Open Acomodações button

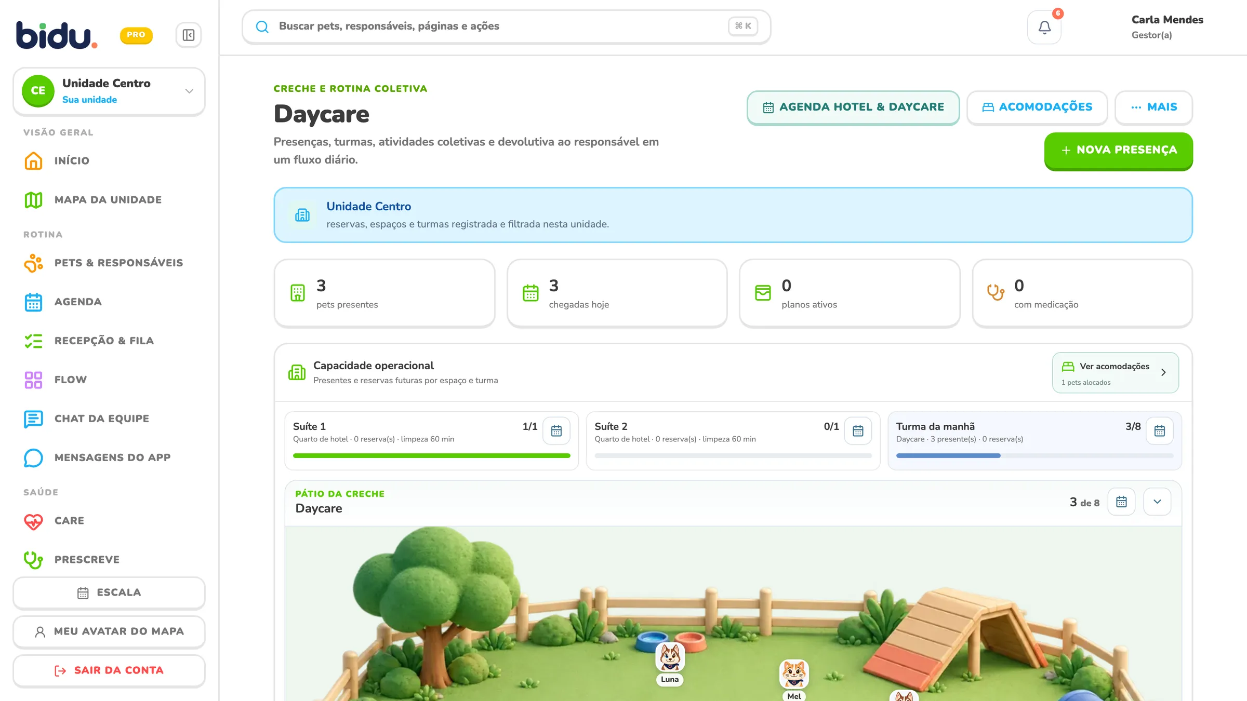pyautogui.click(x=1037, y=107)
